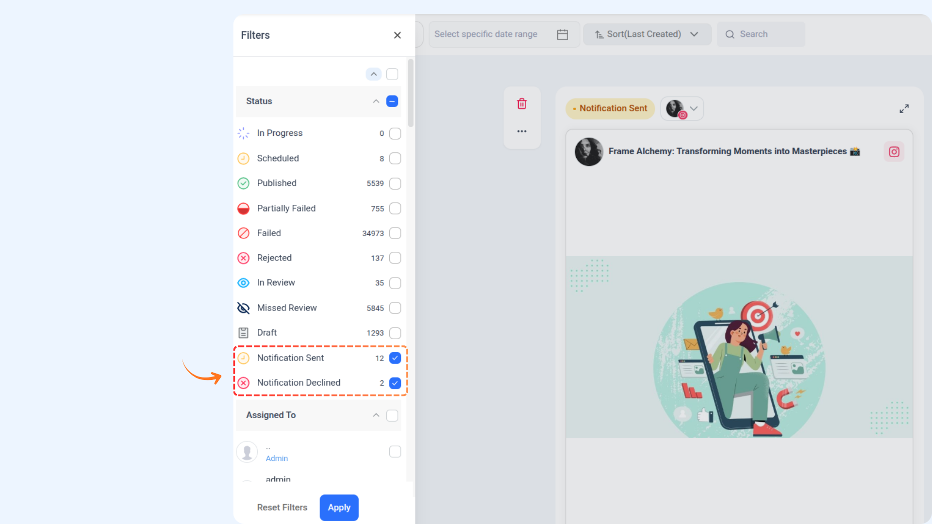Uncheck the Notification Sent checkbox
932x524 pixels.
pyautogui.click(x=395, y=358)
